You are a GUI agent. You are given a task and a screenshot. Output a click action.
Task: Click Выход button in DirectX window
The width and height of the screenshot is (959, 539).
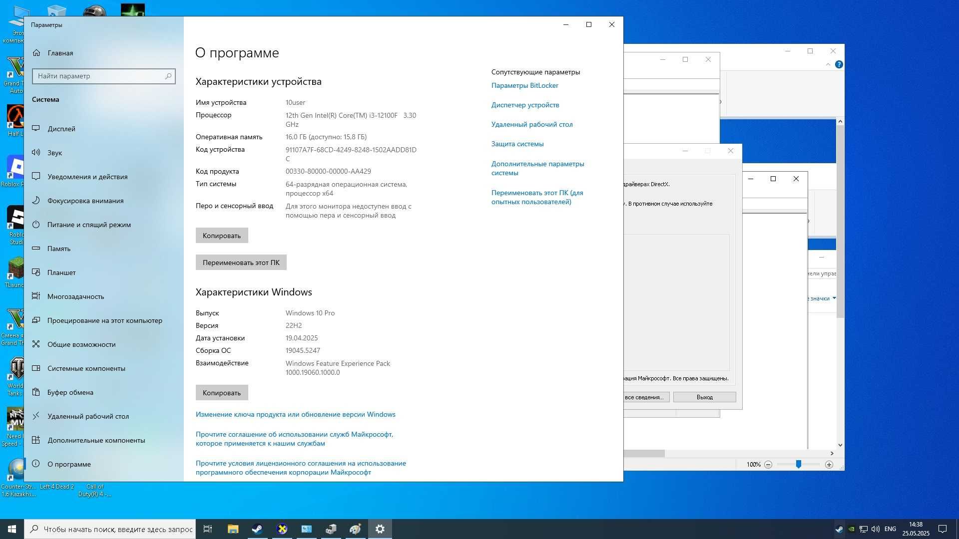(x=704, y=397)
